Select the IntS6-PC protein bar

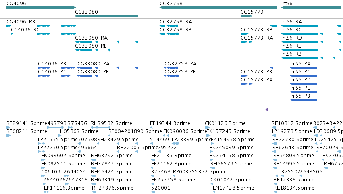[304, 76]
